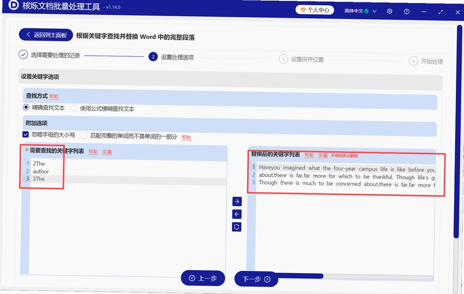
Task: Click the left arrow transfer icon
Action: click(x=237, y=214)
